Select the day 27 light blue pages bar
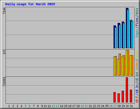 116,38
